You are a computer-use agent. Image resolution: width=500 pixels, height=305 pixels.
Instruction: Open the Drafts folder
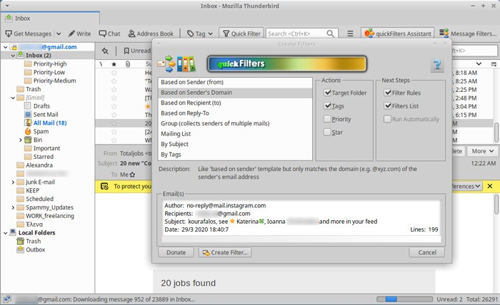pyautogui.click(x=41, y=106)
